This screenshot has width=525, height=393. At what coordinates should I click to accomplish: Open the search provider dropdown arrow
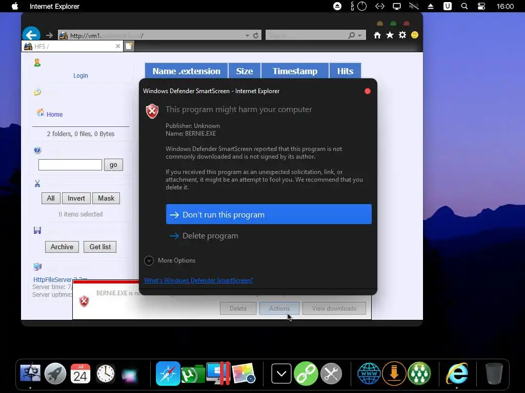point(359,35)
